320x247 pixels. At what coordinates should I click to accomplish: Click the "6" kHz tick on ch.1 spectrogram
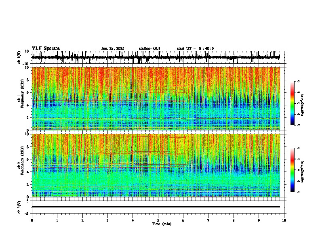coord(28,92)
